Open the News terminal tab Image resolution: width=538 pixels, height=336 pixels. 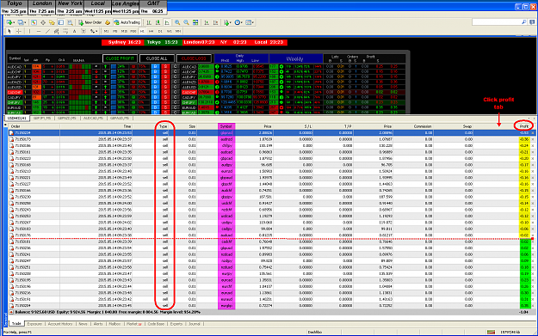point(83,324)
